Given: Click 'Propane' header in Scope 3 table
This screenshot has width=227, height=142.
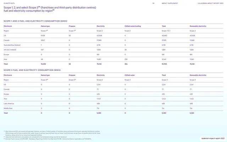Looking at the screenshot, I should point(72,75).
